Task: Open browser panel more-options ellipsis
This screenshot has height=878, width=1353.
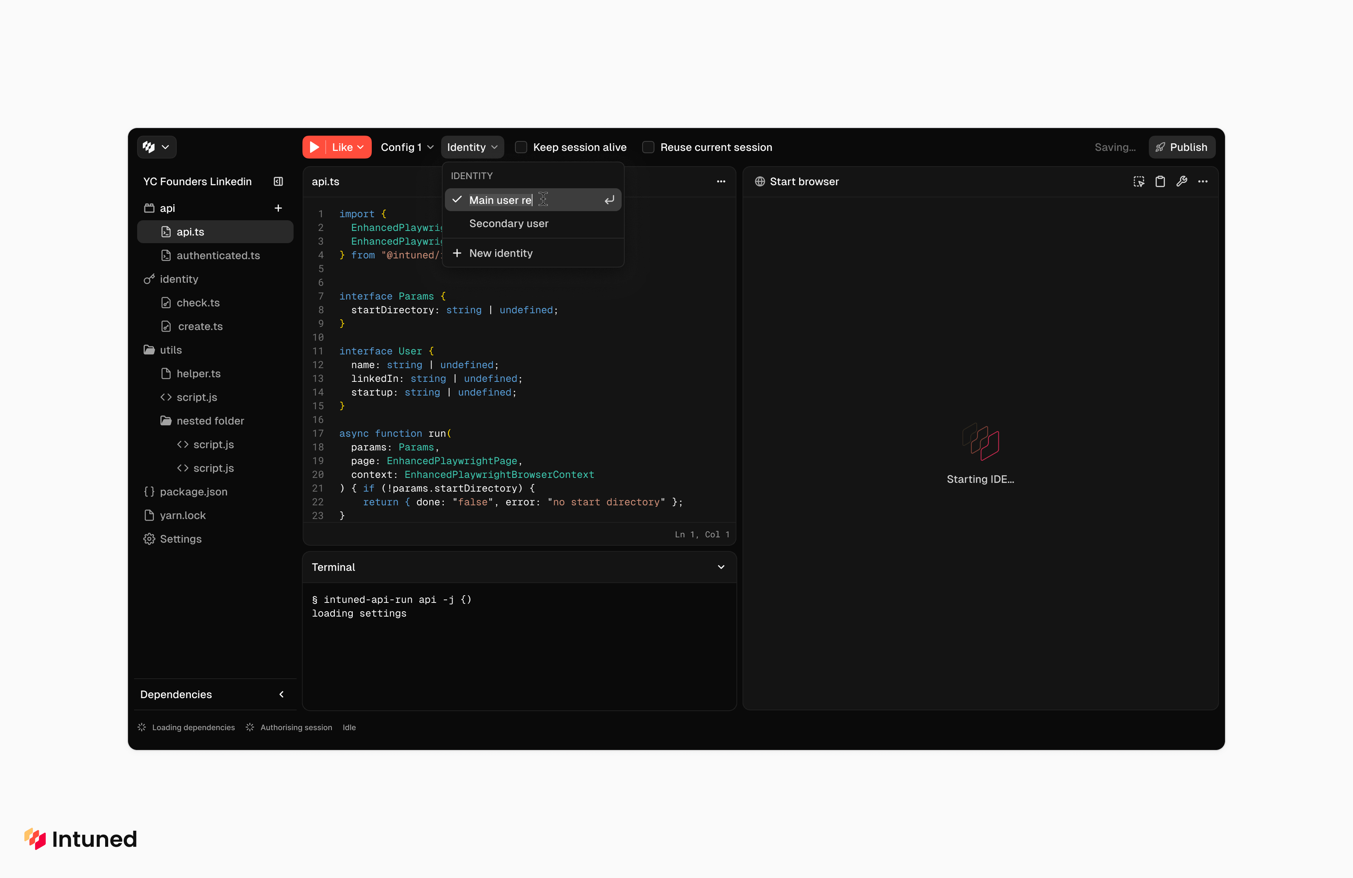Action: click(x=1203, y=181)
